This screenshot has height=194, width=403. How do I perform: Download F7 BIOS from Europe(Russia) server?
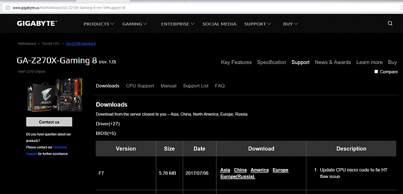pos(238,176)
